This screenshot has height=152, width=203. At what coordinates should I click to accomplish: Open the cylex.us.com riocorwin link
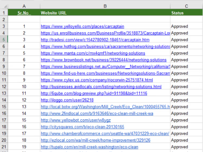click(x=97, y=80)
